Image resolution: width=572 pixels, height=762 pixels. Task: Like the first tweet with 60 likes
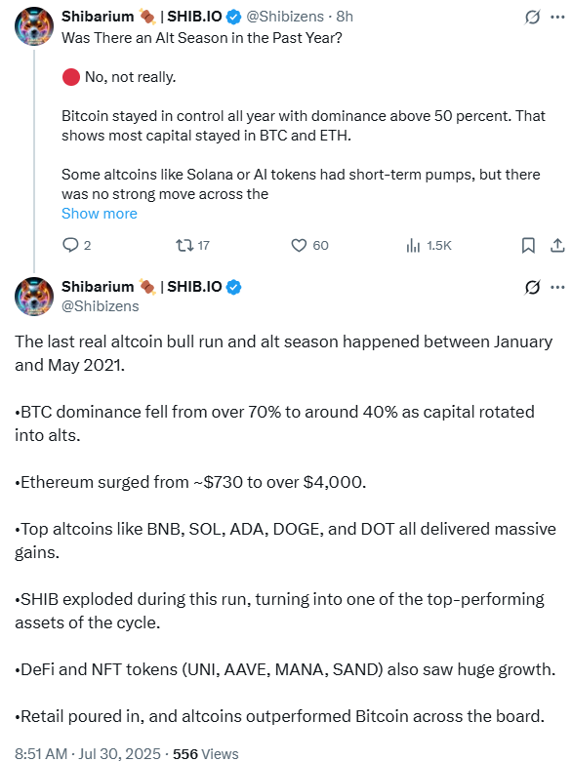click(x=299, y=245)
